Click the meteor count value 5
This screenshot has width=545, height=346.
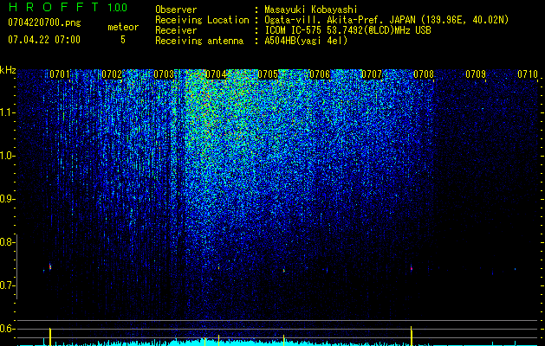(123, 40)
